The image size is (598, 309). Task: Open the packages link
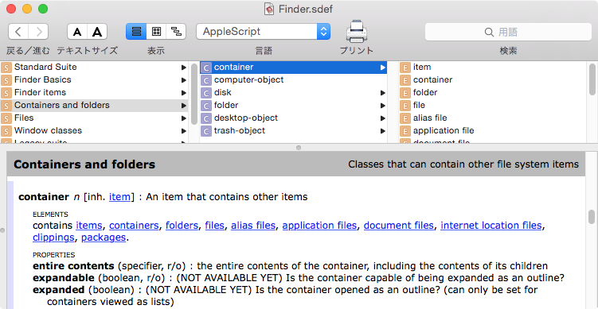[104, 238]
